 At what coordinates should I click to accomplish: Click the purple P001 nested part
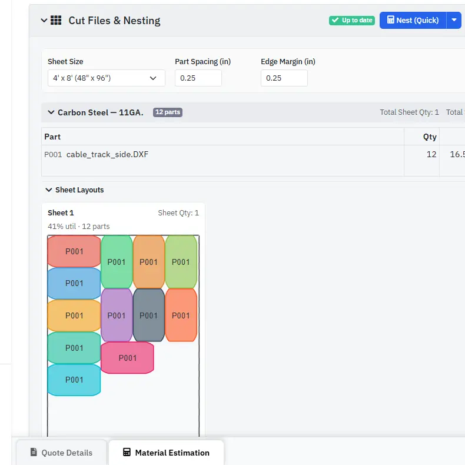[117, 315]
